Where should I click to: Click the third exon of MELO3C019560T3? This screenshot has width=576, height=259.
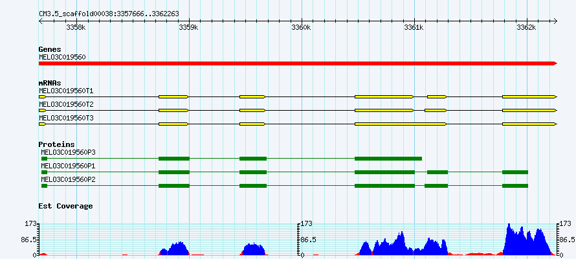click(252, 124)
